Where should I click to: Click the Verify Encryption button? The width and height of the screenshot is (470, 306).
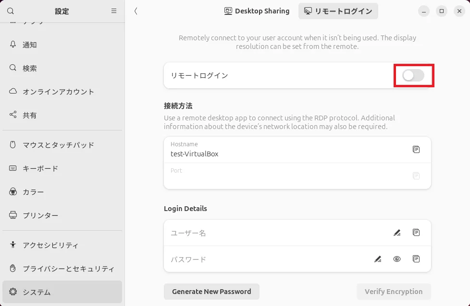[x=393, y=291]
